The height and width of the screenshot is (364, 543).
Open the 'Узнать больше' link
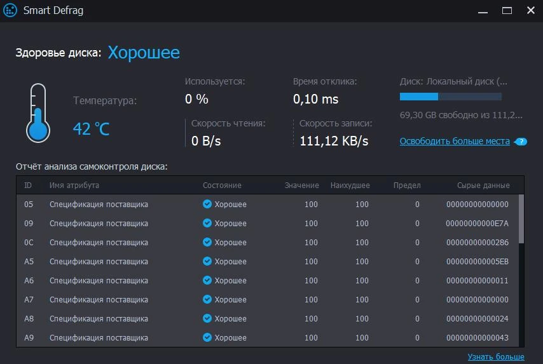[496, 357]
